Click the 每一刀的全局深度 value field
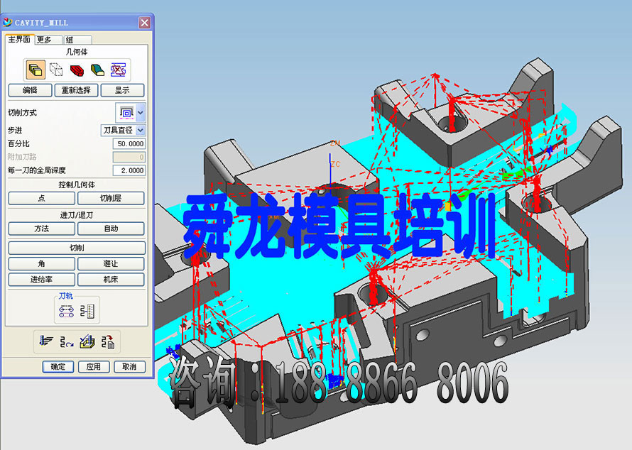Screen dimensions: 632x450 tap(129, 170)
